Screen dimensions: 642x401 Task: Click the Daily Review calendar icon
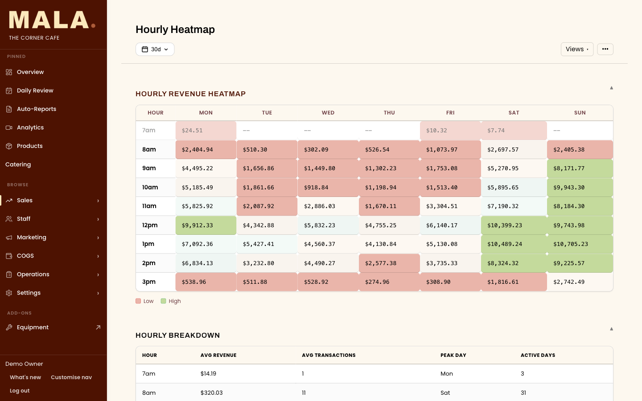(9, 90)
